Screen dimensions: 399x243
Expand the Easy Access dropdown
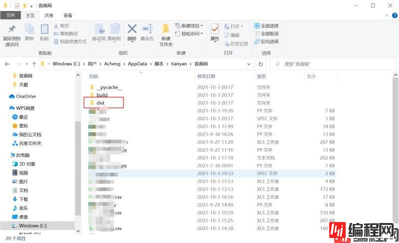coord(190,34)
